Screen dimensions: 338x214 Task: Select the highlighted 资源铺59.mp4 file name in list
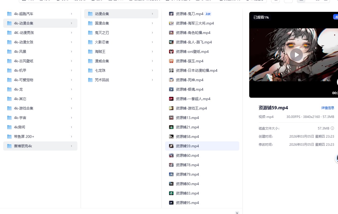[187, 146]
